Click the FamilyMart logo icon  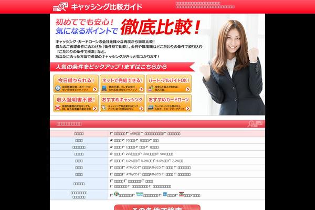coord(140,194)
